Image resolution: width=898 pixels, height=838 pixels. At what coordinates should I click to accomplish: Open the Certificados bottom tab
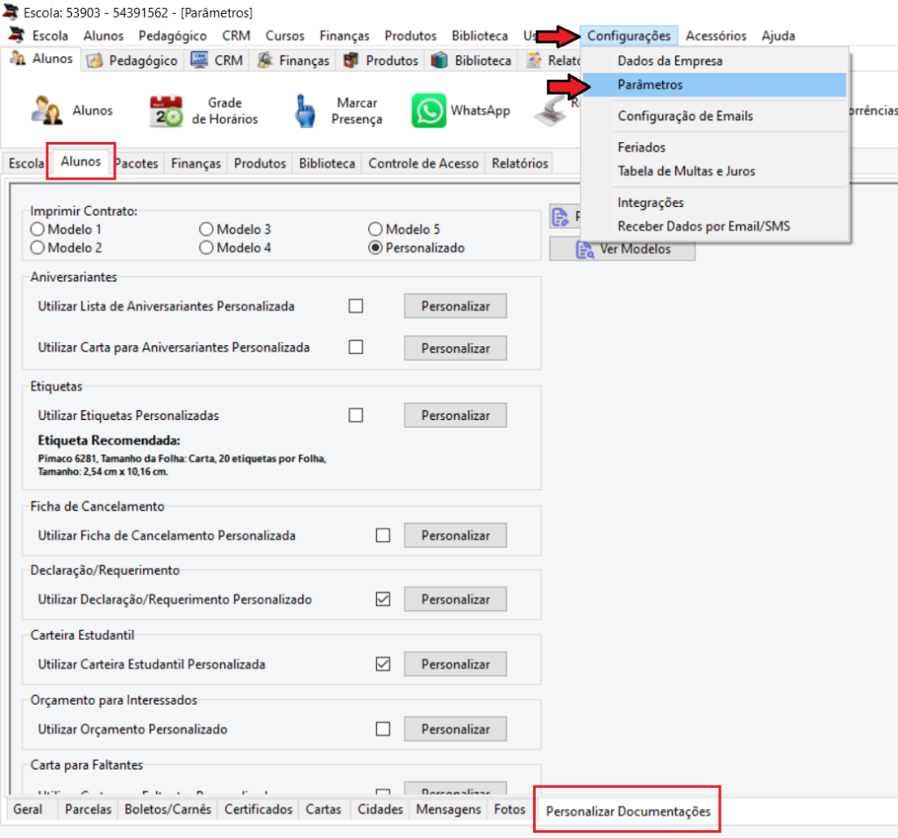259,809
